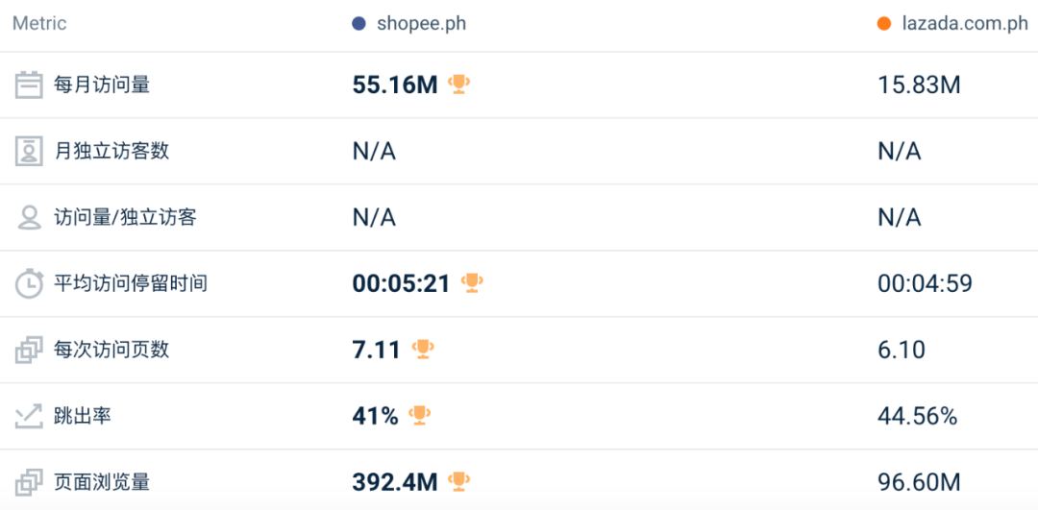Click the blue dot for shopee.ph
This screenshot has height=510, width=1038.
click(x=359, y=24)
